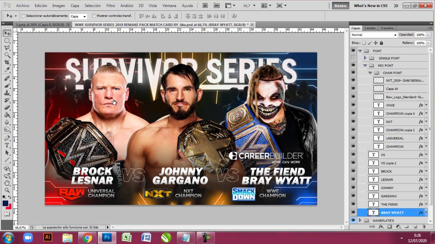
Task: Open the Archivo menu
Action: click(x=23, y=6)
